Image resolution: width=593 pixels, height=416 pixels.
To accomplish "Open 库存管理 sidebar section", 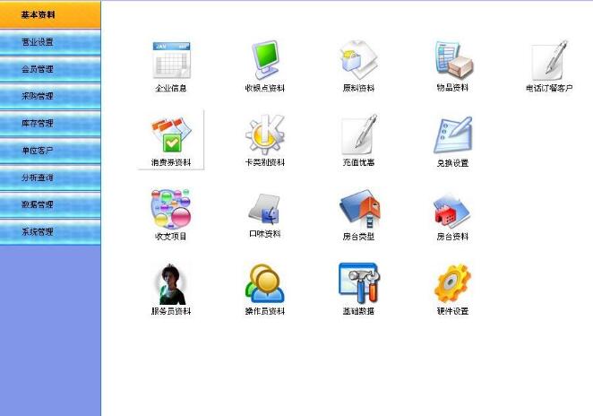I will pos(50,123).
